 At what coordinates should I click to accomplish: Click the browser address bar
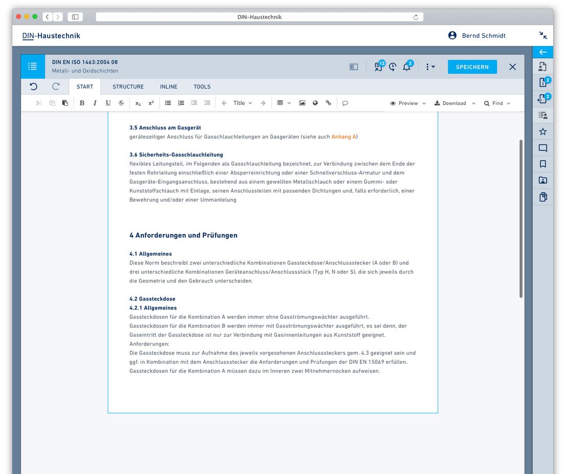pyautogui.click(x=259, y=17)
